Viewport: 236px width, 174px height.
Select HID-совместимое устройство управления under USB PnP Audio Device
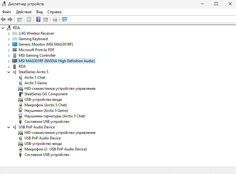[60, 133]
